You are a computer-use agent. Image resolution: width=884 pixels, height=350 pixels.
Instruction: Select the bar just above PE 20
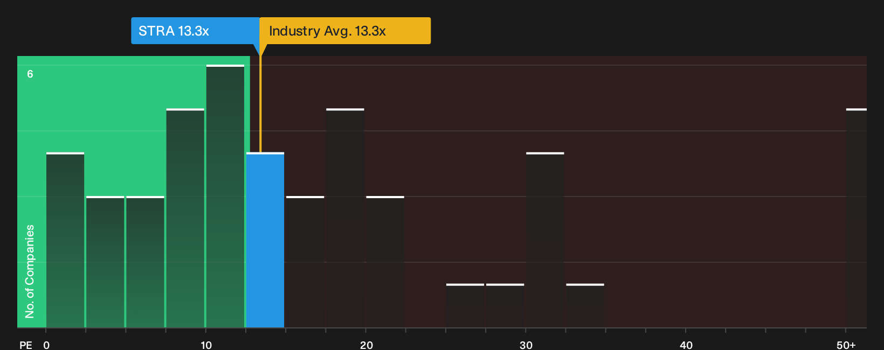[x=385, y=262]
